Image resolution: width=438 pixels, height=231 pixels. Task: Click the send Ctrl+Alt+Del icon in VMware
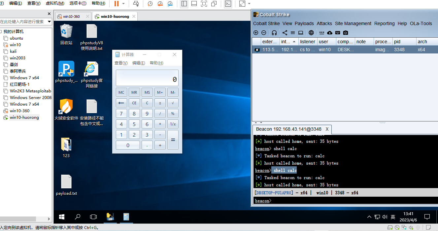coord(136,4)
